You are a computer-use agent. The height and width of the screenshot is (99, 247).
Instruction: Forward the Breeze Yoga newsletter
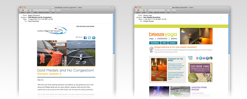(162, 10)
